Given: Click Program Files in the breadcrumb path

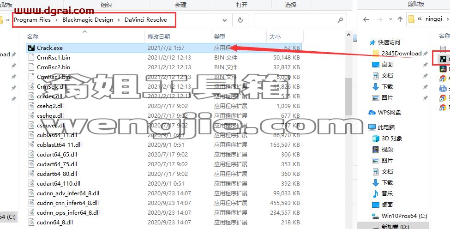Looking at the screenshot, I should pyautogui.click(x=32, y=20).
